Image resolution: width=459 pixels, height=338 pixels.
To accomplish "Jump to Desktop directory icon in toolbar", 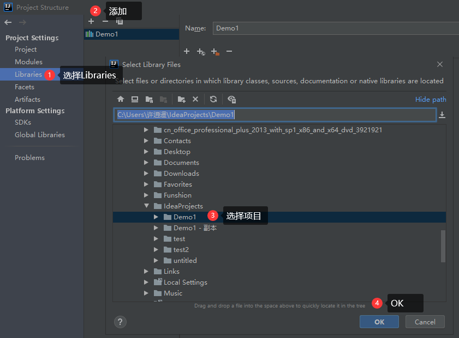I will (x=135, y=99).
